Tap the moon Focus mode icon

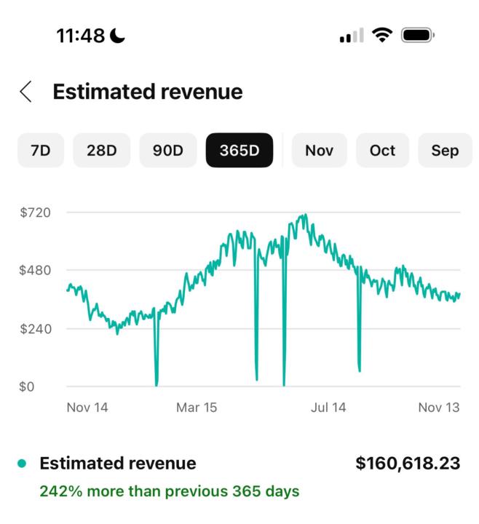118,35
